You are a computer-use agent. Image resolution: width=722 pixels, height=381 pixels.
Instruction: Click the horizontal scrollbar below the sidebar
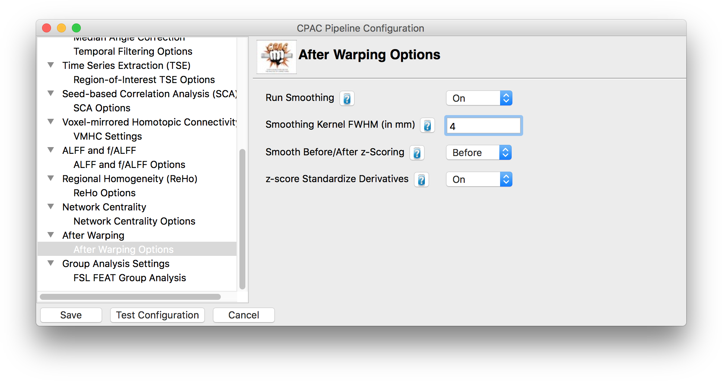tap(130, 297)
